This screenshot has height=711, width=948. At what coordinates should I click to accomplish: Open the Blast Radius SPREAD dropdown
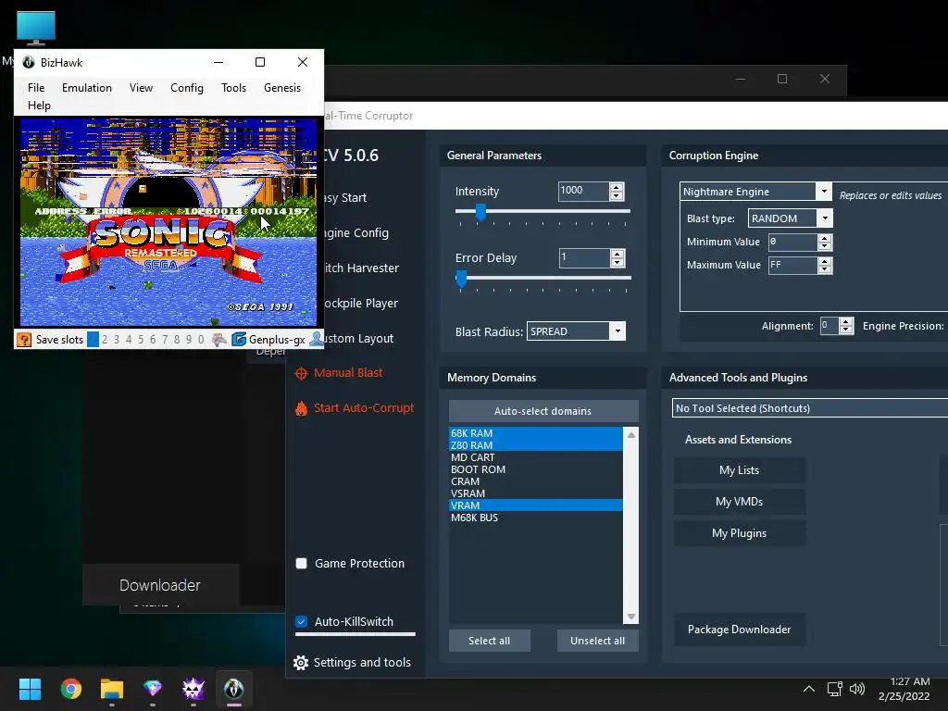point(617,331)
